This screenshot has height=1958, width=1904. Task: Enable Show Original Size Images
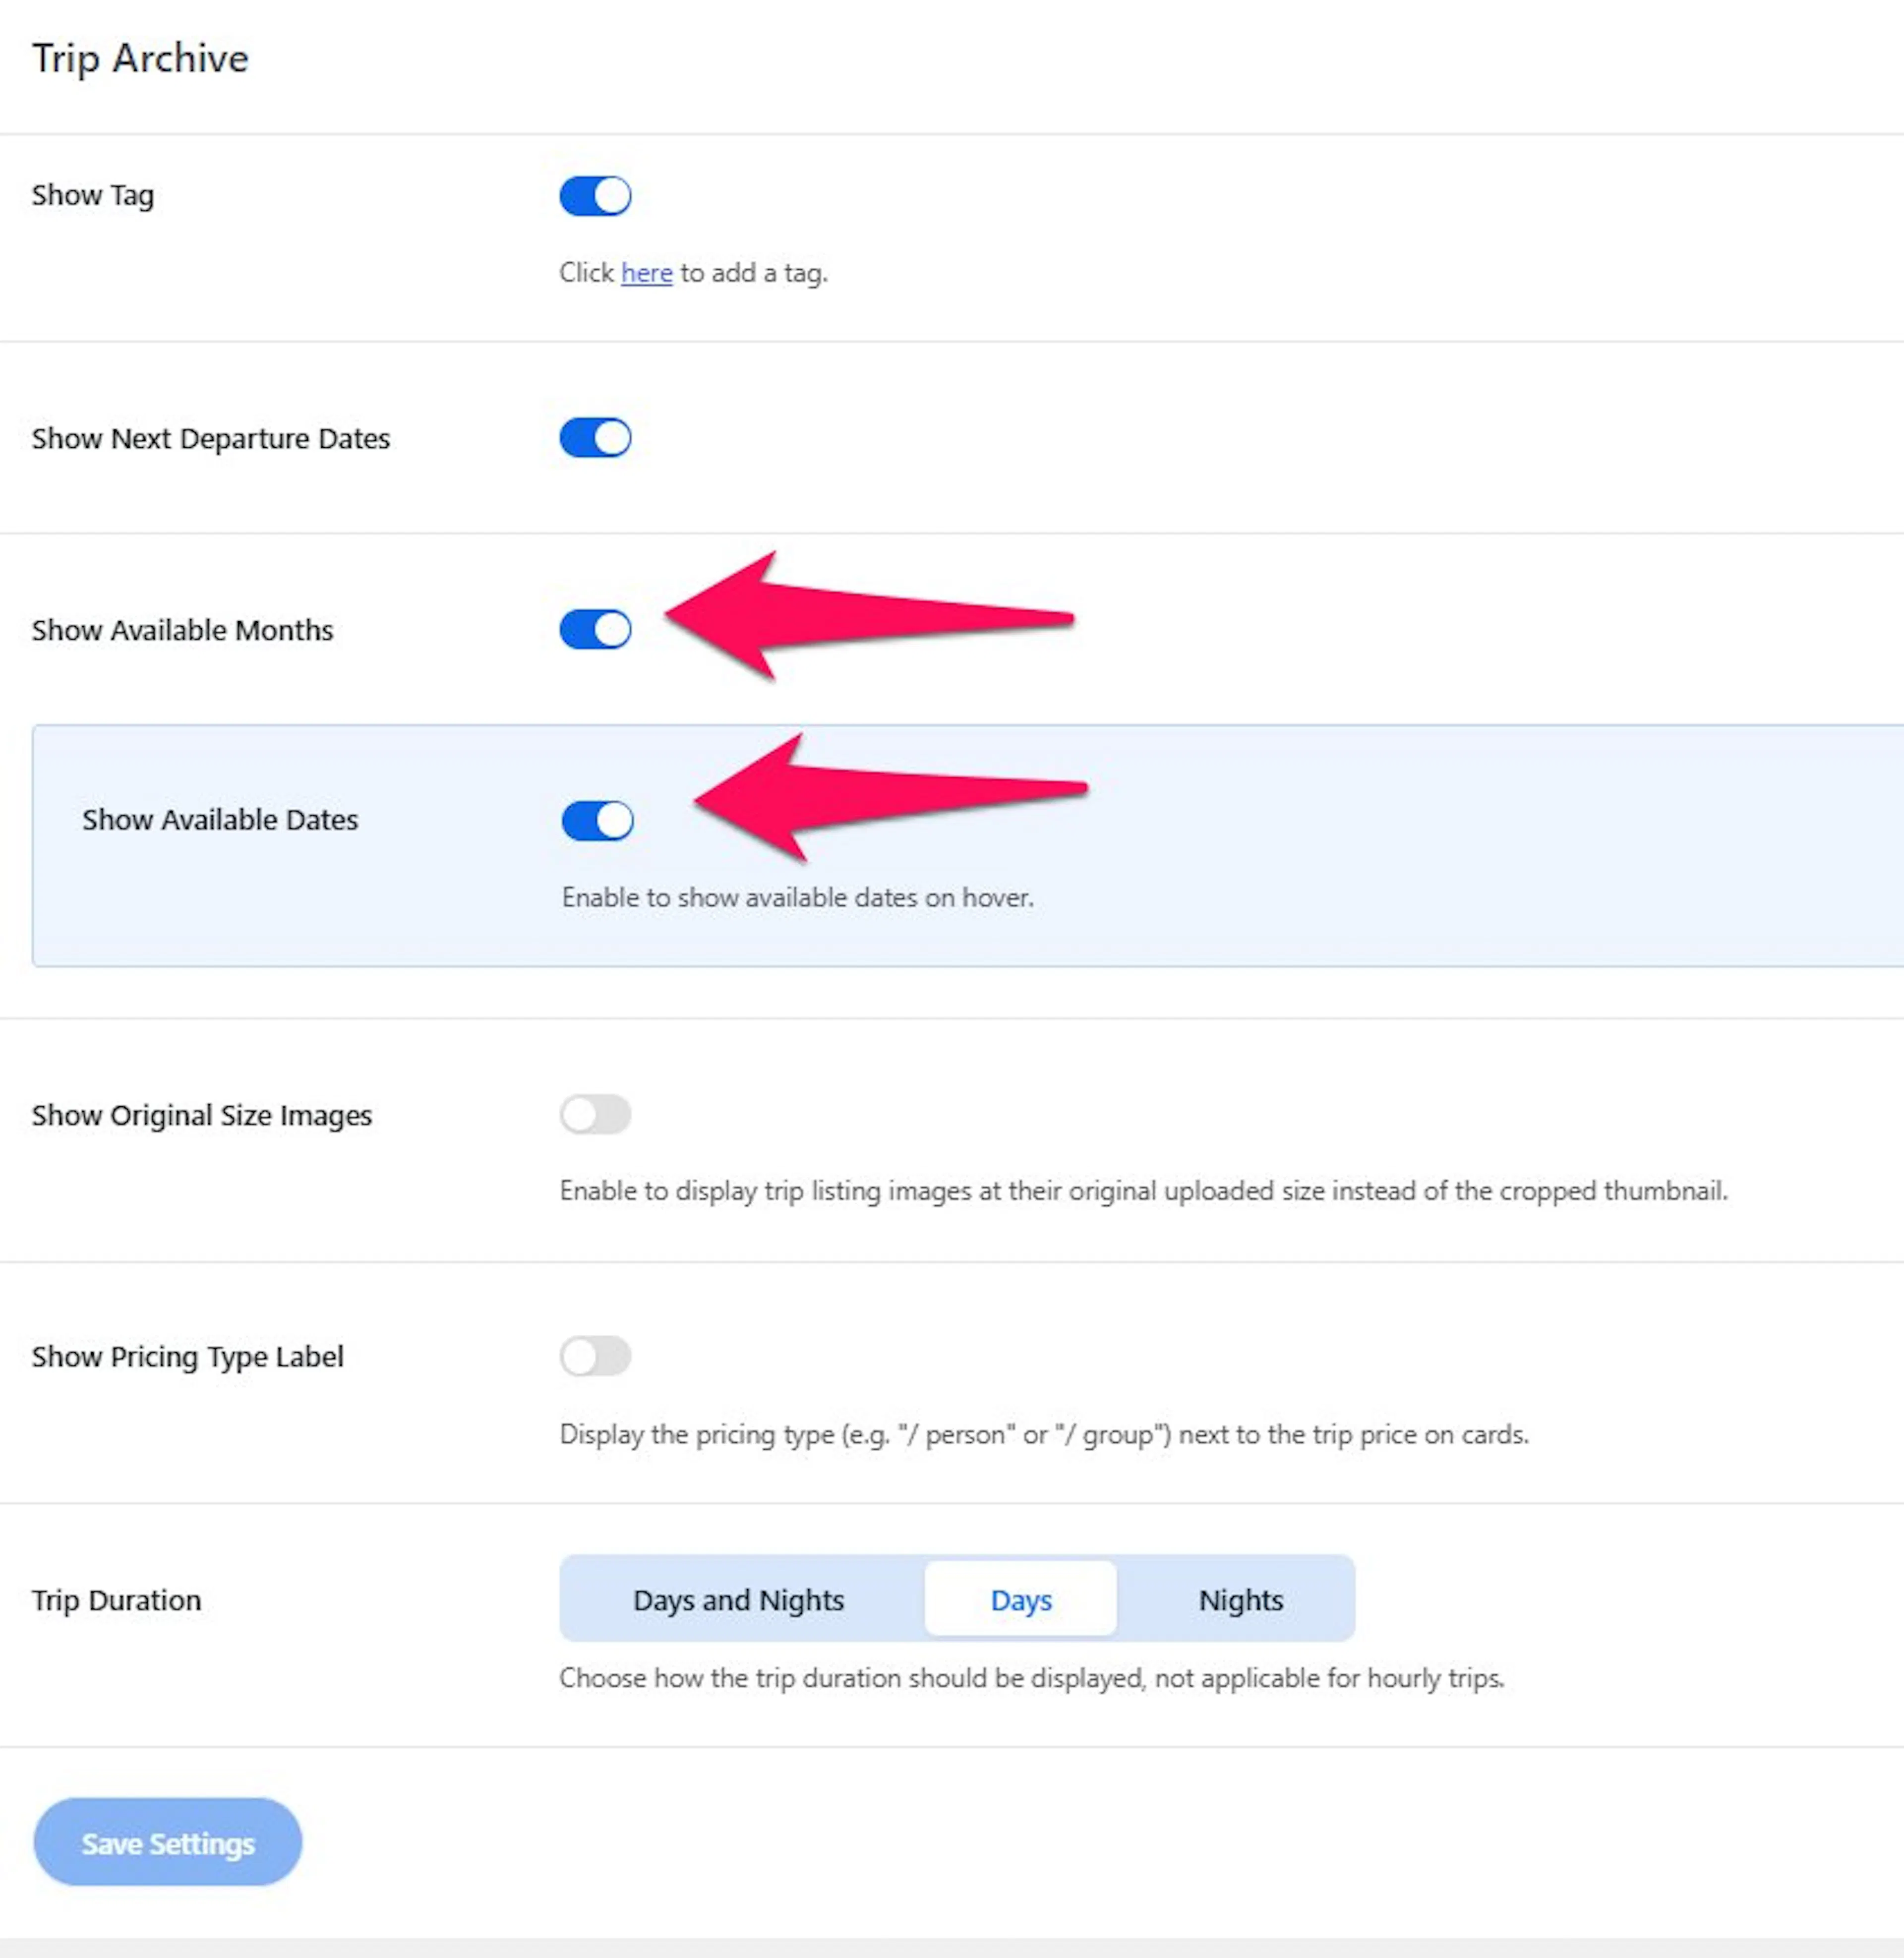pyautogui.click(x=595, y=1114)
